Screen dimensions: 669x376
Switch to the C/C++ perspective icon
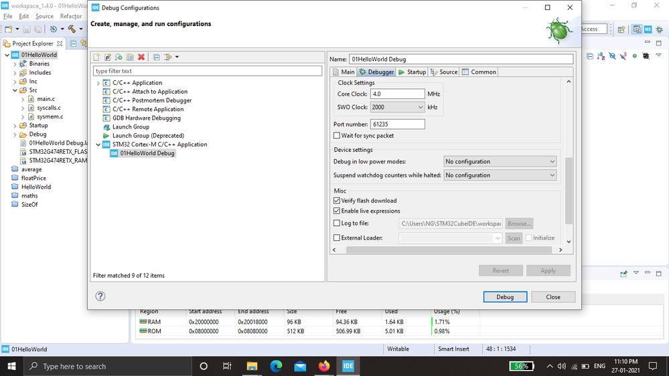[x=637, y=29]
